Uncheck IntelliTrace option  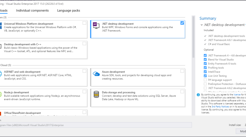click(205, 72)
